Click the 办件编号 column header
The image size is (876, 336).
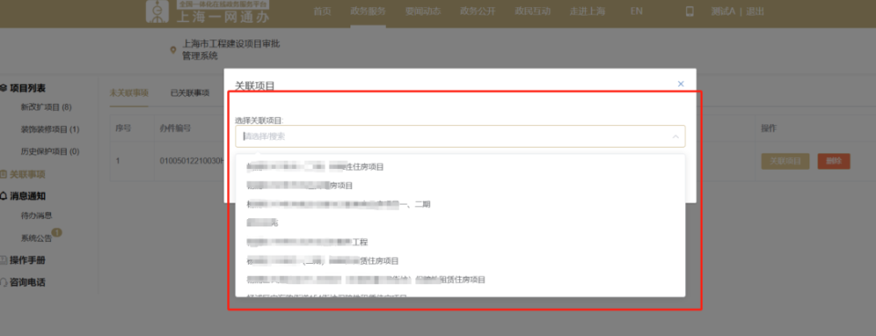click(175, 128)
